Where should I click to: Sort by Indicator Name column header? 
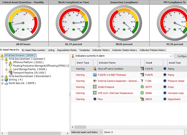coord(119,63)
